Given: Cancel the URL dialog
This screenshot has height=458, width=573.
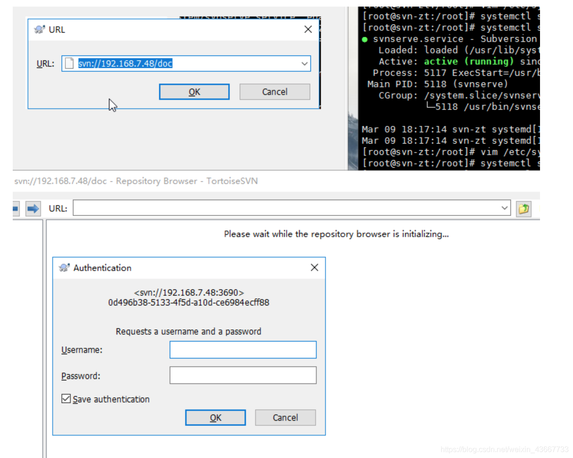Looking at the screenshot, I should (275, 92).
